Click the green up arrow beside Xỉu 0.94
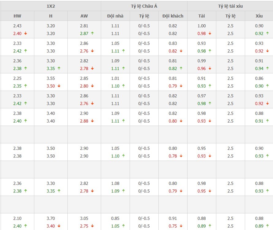 267,68
